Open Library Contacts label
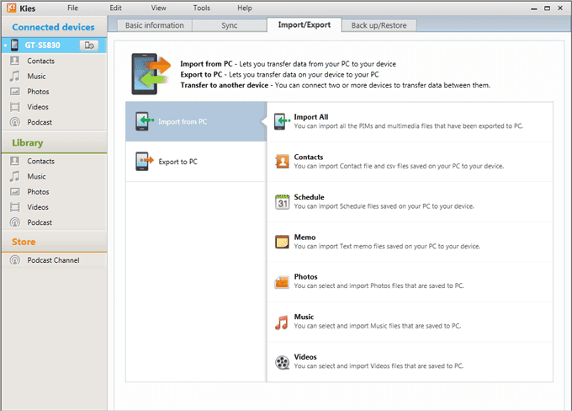Image resolution: width=572 pixels, height=411 pixels. (41, 161)
